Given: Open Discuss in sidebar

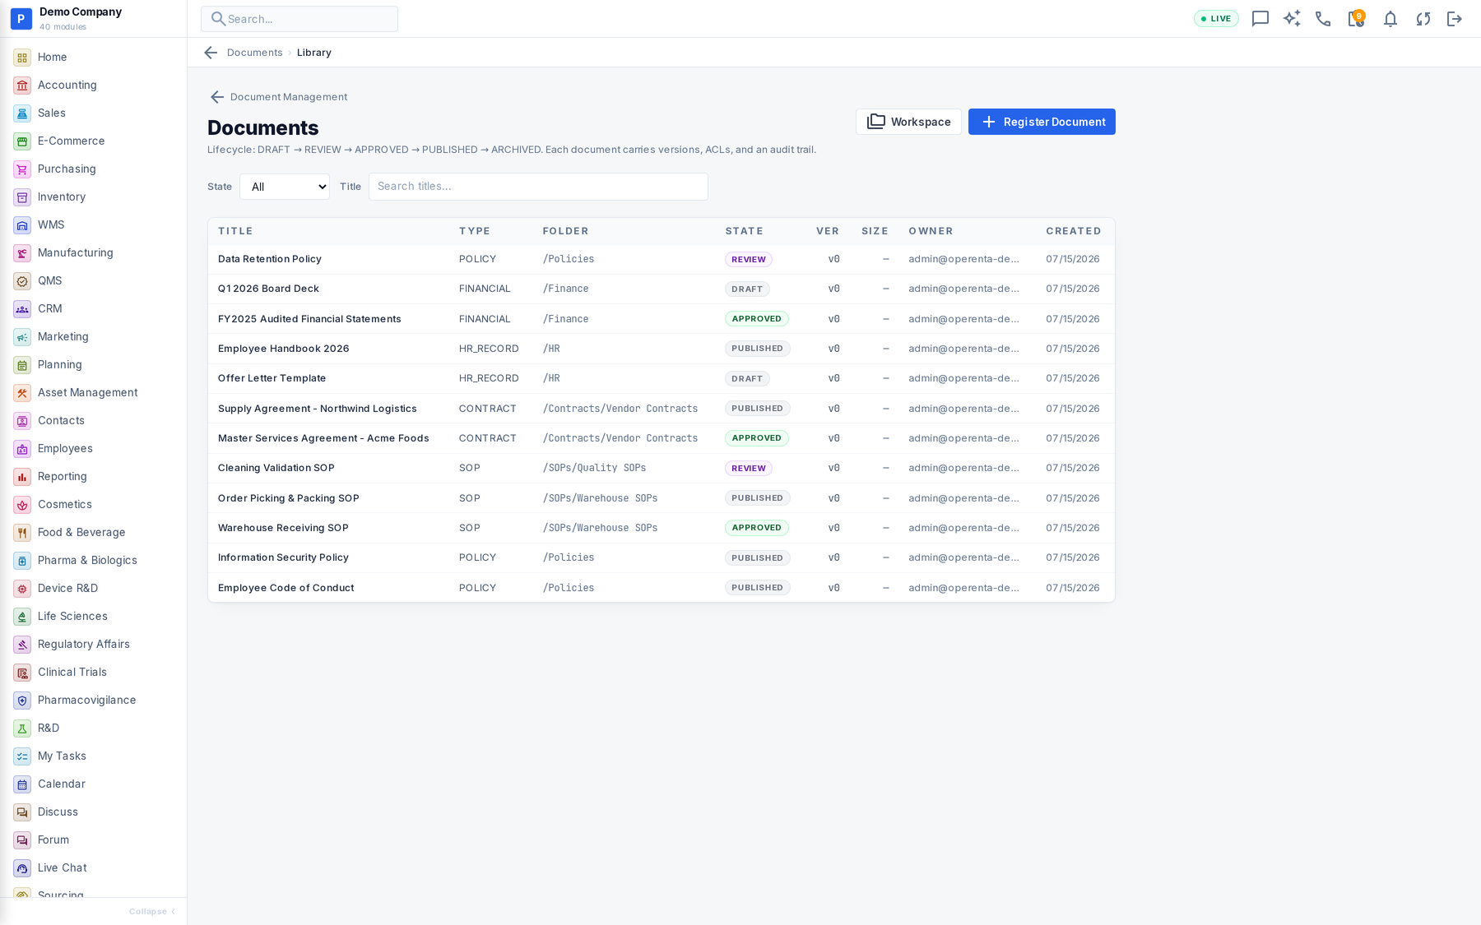Looking at the screenshot, I should [58, 812].
